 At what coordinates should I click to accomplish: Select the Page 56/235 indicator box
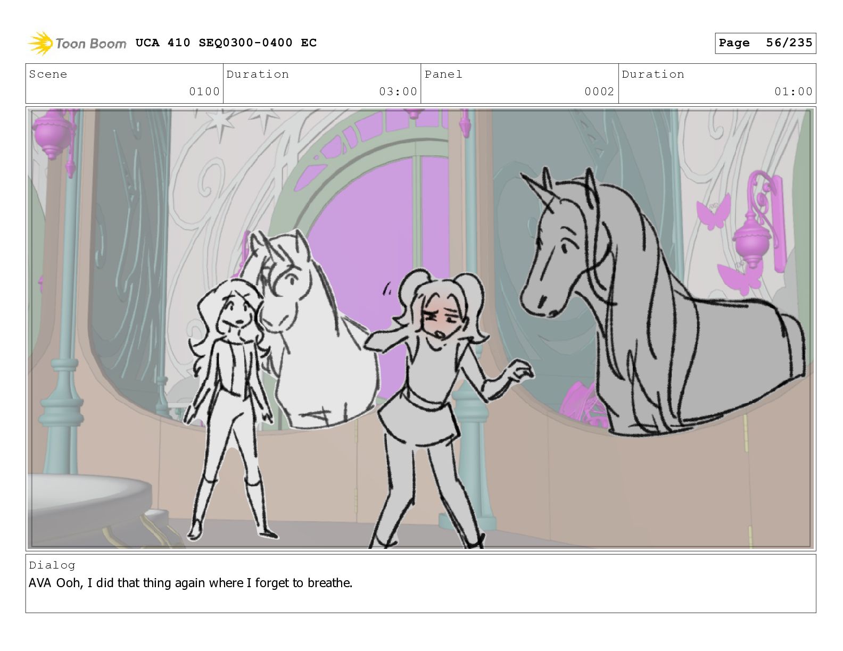point(765,43)
